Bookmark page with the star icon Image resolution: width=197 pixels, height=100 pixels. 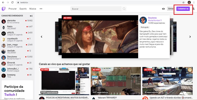[x=183, y=2]
